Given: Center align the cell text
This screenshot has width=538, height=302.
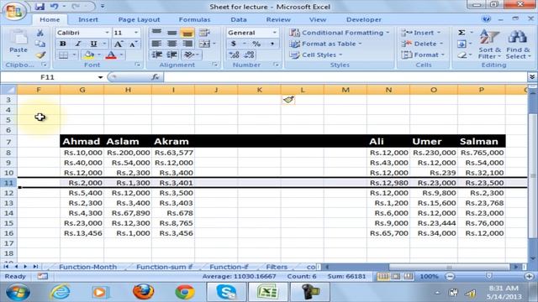Looking at the screenshot, I should tap(171, 44).
